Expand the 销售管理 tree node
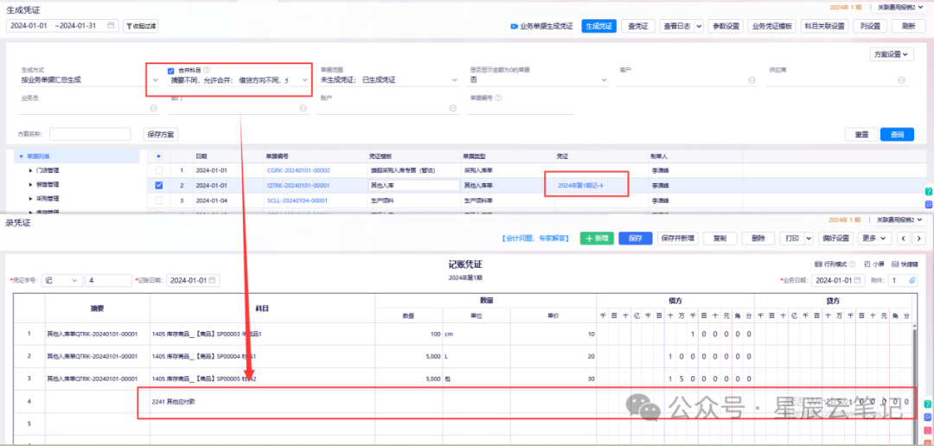The height and width of the screenshot is (446, 934). pyautogui.click(x=31, y=185)
